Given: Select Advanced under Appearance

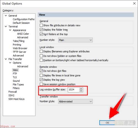Looking at the screenshot, I should pyautogui.click(x=23, y=37).
